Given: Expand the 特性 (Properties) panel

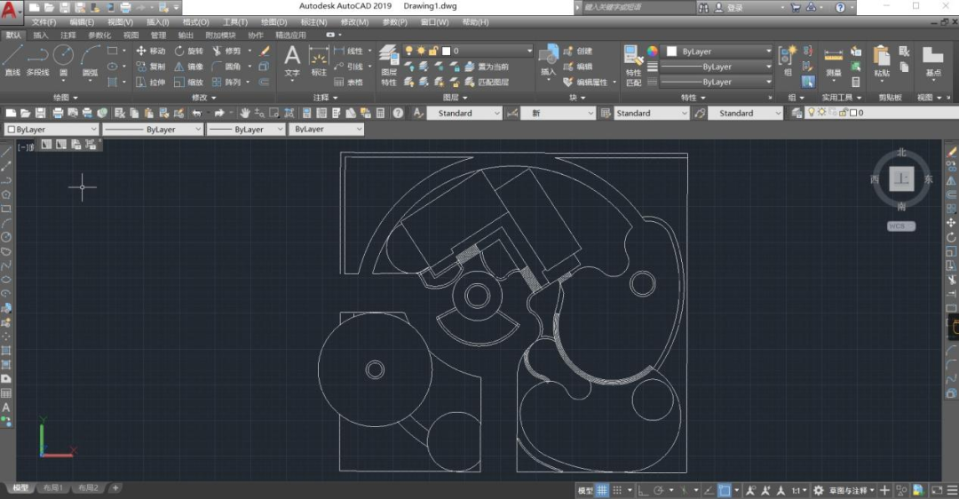Looking at the screenshot, I should click(x=693, y=98).
